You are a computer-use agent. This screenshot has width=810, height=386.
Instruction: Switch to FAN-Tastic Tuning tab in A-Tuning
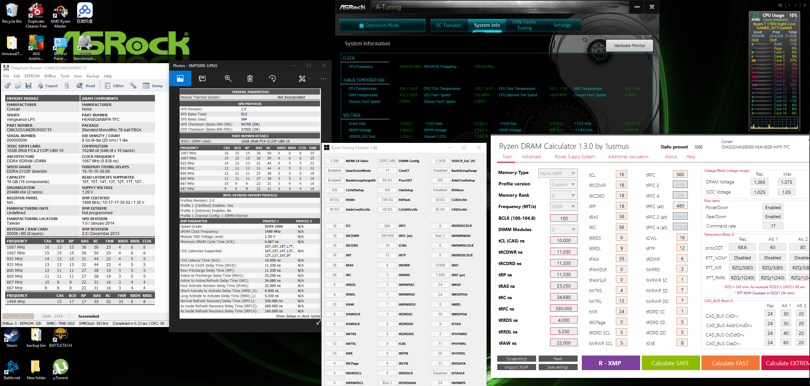click(x=524, y=25)
